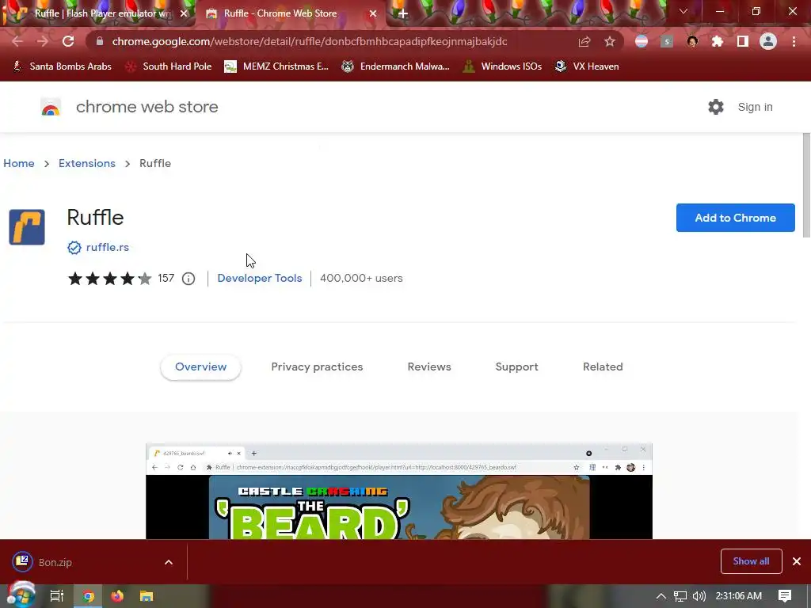
Task: View the Related tab
Action: tap(603, 367)
